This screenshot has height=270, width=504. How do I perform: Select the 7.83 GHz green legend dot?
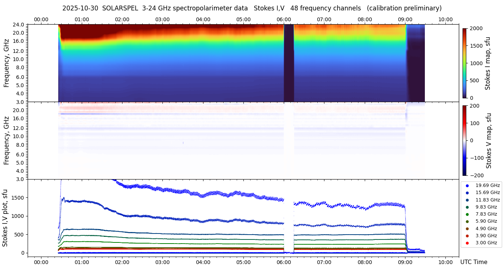pyautogui.click(x=467, y=214)
